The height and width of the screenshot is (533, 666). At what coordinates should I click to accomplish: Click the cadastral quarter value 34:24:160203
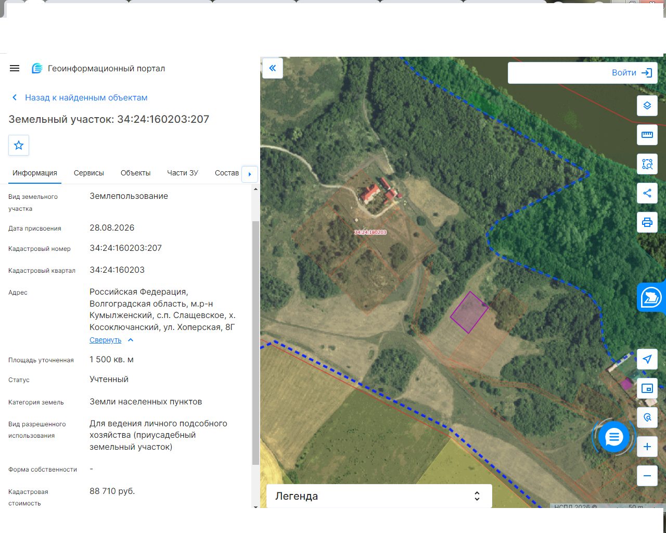pos(117,270)
